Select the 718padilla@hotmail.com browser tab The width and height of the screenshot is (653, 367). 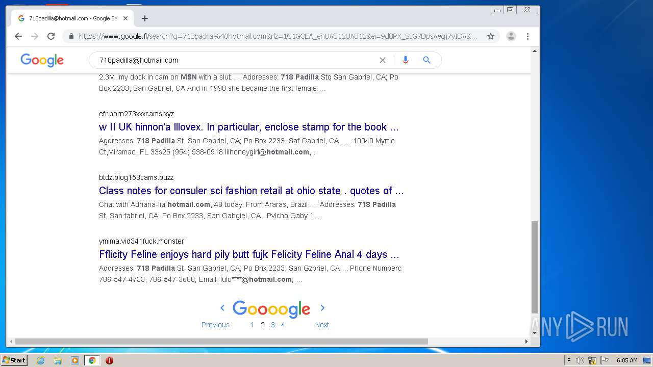coord(72,18)
